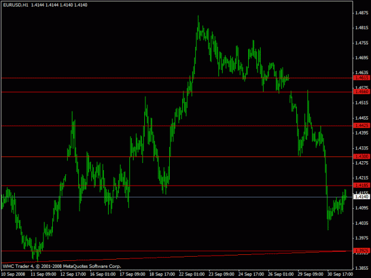Screen dimensions: 371x278
Task: Click the 26 Sep 01:00 time label
Action: [281, 274]
